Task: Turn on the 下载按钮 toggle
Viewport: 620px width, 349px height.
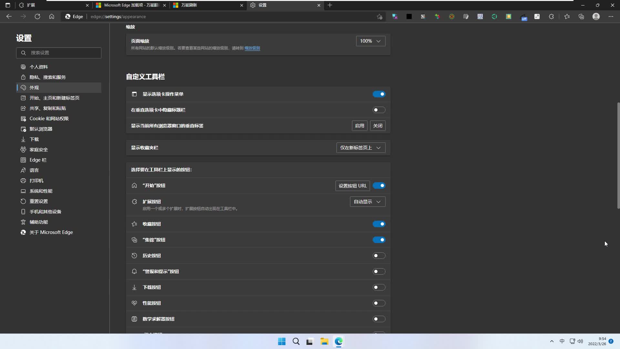Action: [x=379, y=287]
